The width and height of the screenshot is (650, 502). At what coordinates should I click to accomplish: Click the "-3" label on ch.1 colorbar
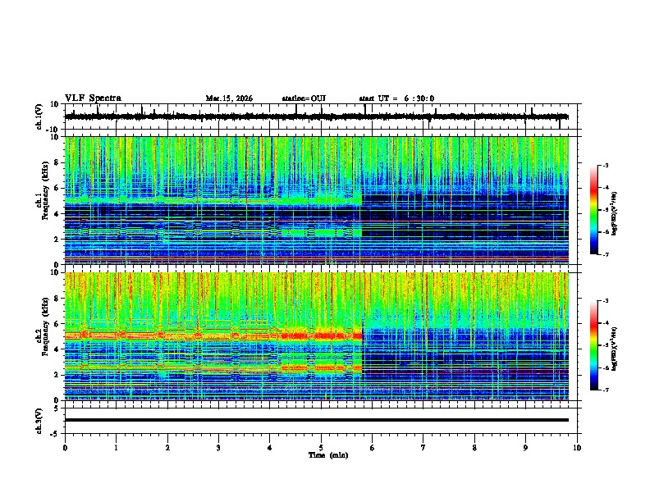tap(605, 165)
